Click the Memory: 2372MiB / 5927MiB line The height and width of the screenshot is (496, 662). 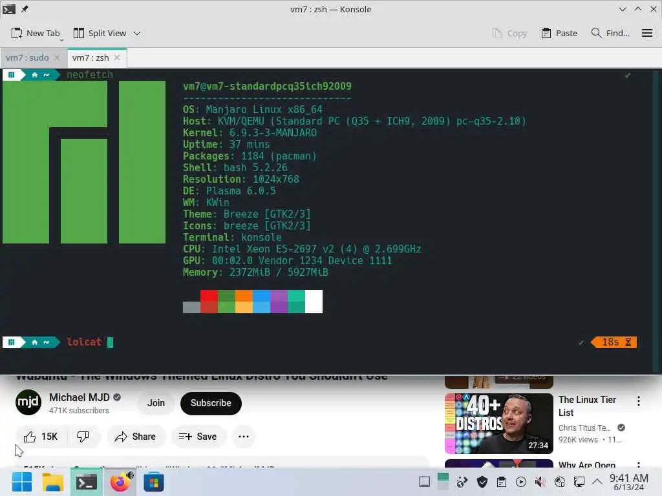[x=255, y=273]
